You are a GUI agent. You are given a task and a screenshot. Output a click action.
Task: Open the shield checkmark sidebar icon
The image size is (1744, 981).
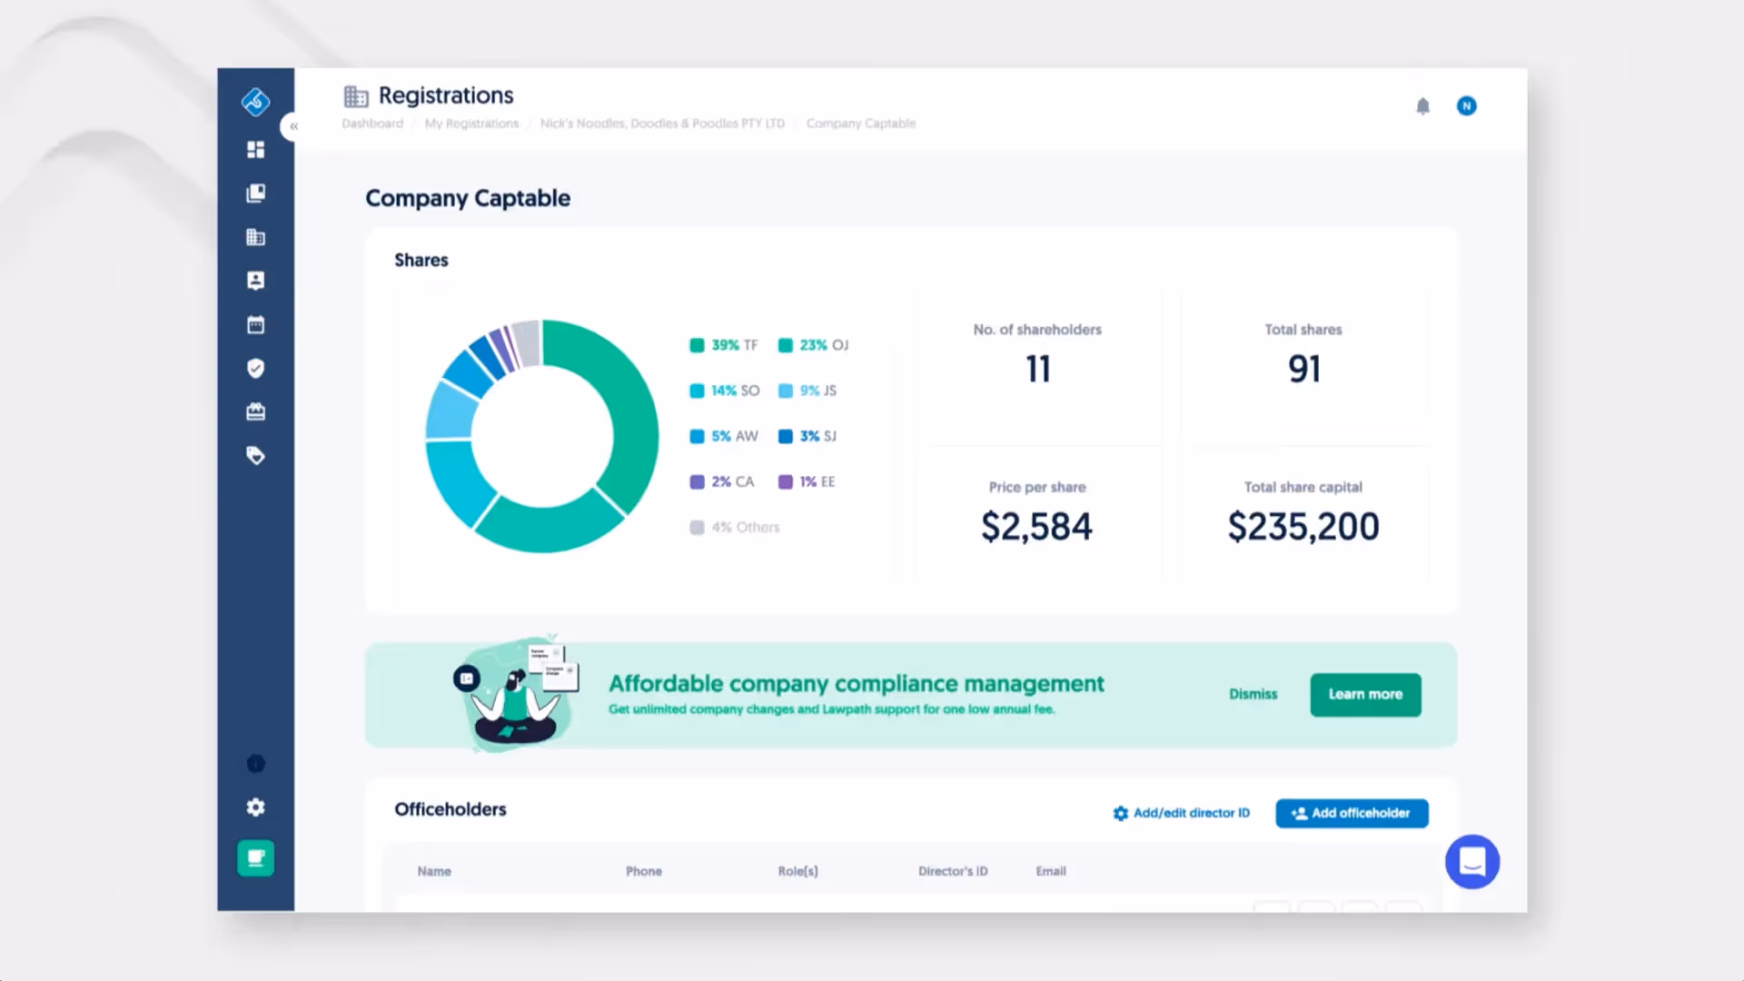point(256,369)
